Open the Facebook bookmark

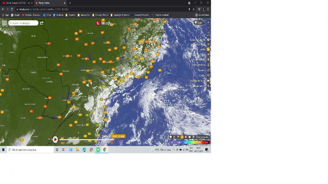pos(58,15)
